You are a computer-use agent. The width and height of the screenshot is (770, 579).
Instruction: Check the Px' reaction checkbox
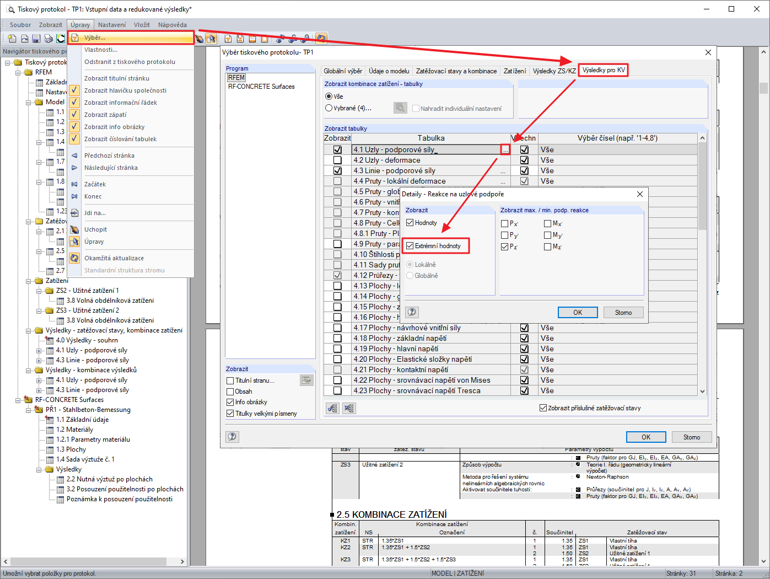(x=505, y=223)
